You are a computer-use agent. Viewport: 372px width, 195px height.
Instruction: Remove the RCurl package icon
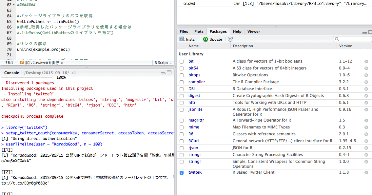click(x=366, y=141)
